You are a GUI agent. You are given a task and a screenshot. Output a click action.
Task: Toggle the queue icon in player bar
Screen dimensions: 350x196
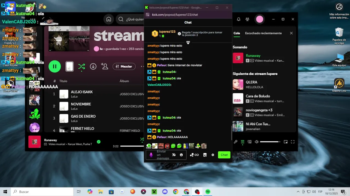pyautogui.click(x=242, y=142)
